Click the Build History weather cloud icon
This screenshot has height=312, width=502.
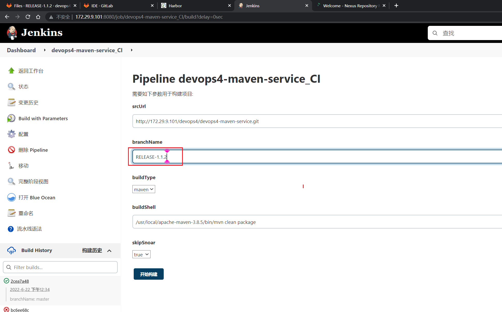point(12,250)
